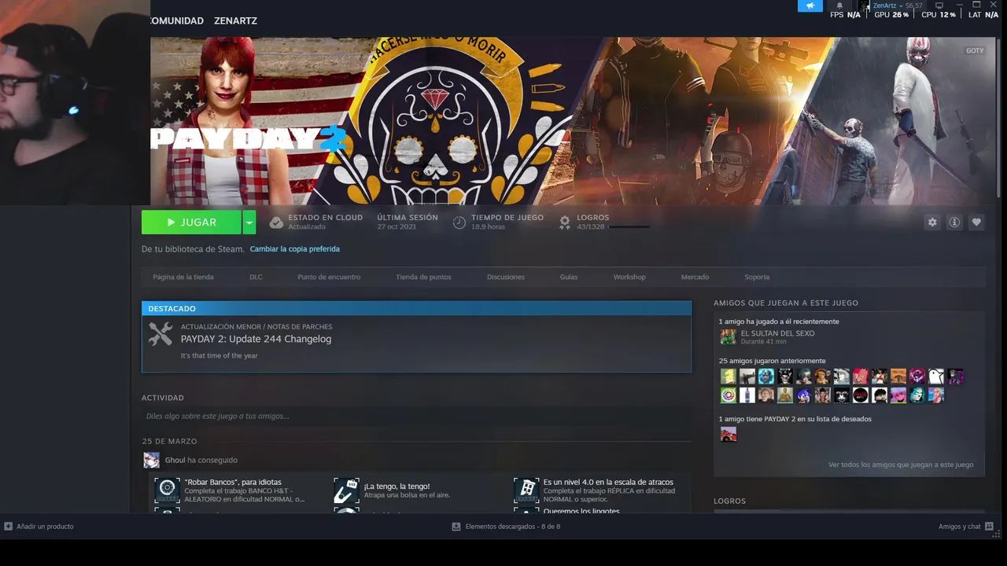Click the teal-haired anime friend avatar

coord(917,395)
